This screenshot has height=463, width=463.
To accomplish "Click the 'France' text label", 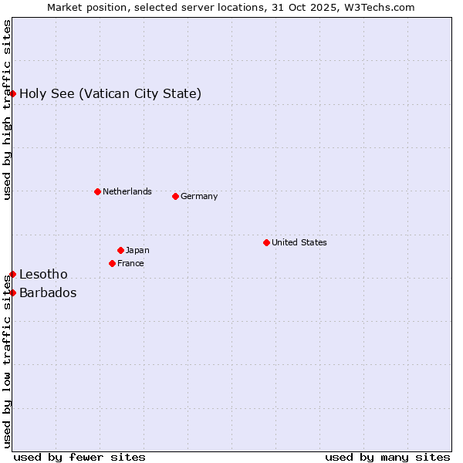I will coord(130,263).
